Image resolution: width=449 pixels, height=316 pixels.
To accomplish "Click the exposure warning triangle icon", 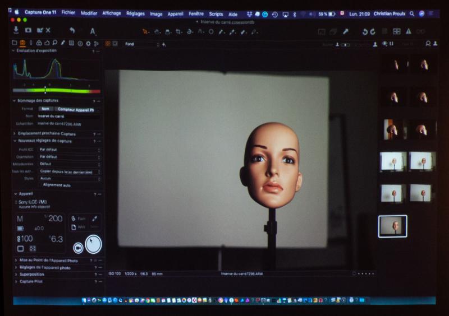I will pos(408,32).
